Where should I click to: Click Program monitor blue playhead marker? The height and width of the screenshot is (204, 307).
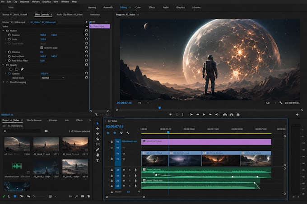[159, 108]
